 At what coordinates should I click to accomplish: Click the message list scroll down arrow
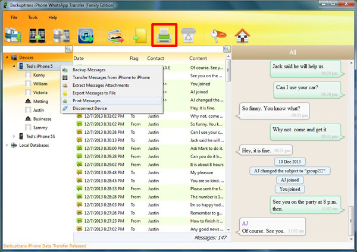tap(228, 229)
